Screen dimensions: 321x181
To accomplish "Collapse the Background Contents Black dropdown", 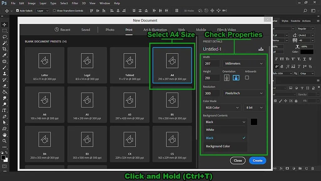I will [225, 122].
